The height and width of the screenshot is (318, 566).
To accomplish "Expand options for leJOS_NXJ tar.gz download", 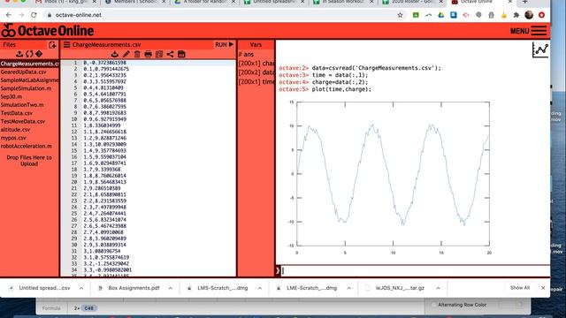I will click(438, 288).
